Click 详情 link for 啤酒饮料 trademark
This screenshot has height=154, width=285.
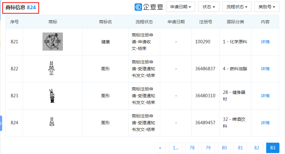point(265,123)
